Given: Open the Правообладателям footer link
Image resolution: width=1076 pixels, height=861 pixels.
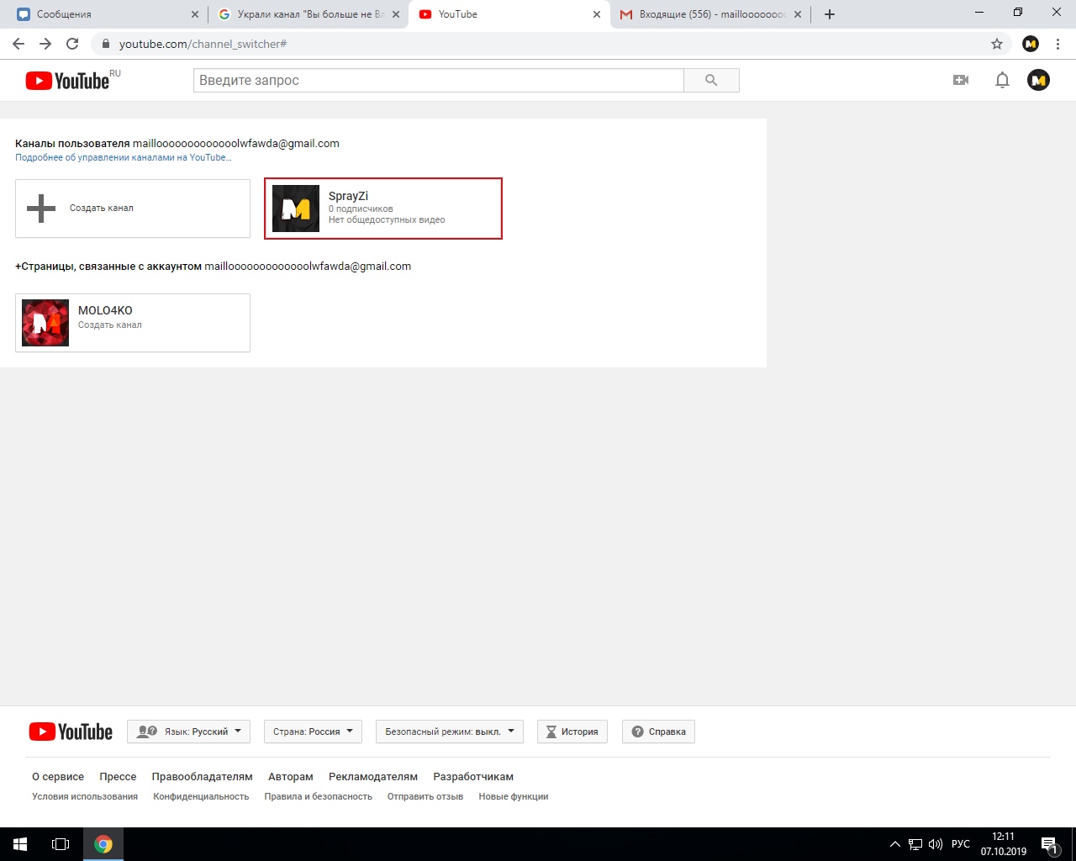Looking at the screenshot, I should [203, 777].
